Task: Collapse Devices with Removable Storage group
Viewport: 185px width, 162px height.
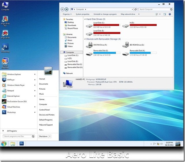Action: pos(85,39)
